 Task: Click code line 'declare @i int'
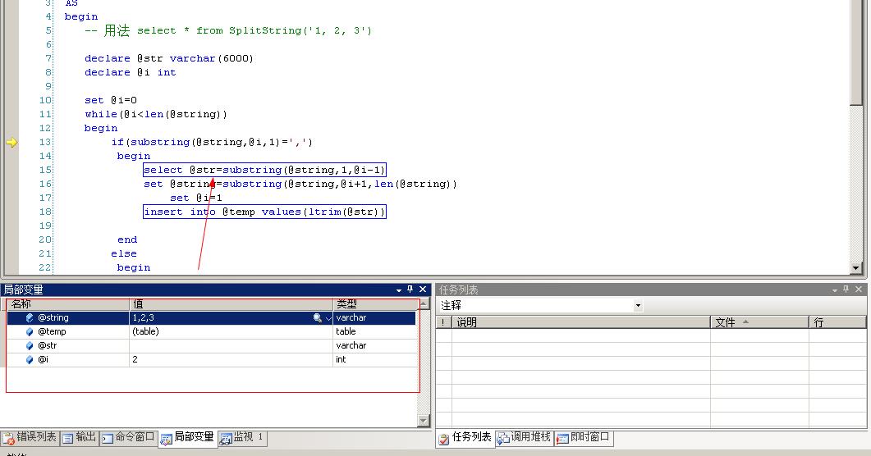(x=130, y=72)
